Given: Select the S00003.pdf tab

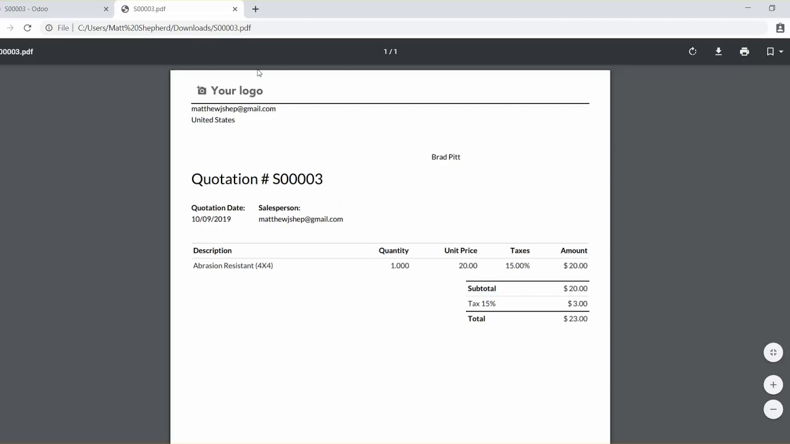Looking at the screenshot, I should (x=179, y=9).
